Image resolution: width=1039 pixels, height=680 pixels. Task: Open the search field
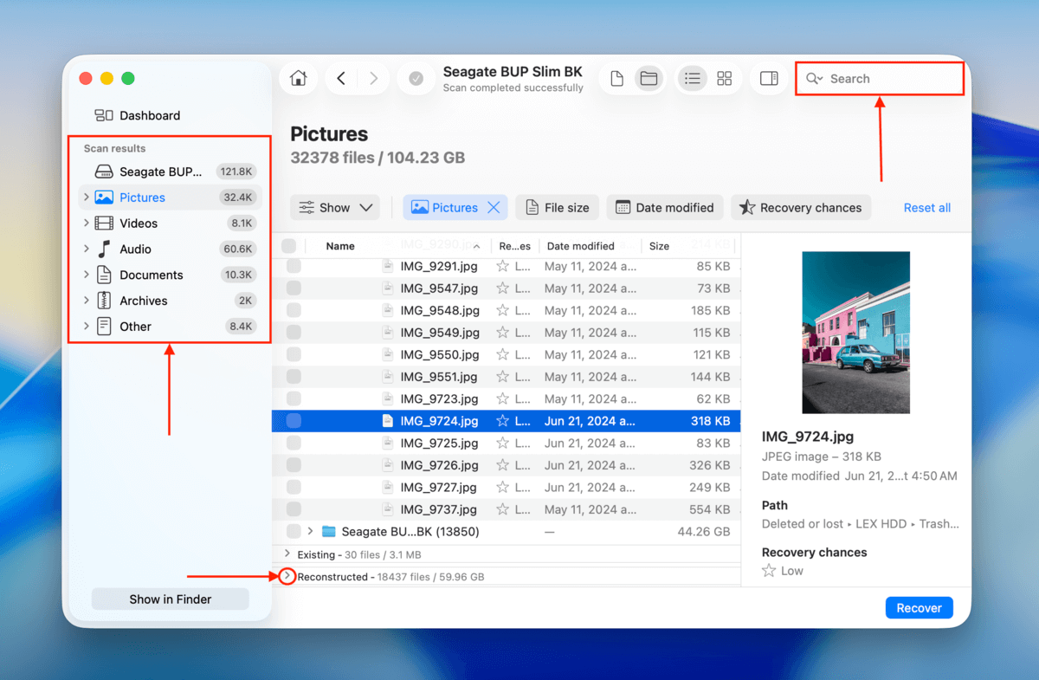click(x=879, y=78)
